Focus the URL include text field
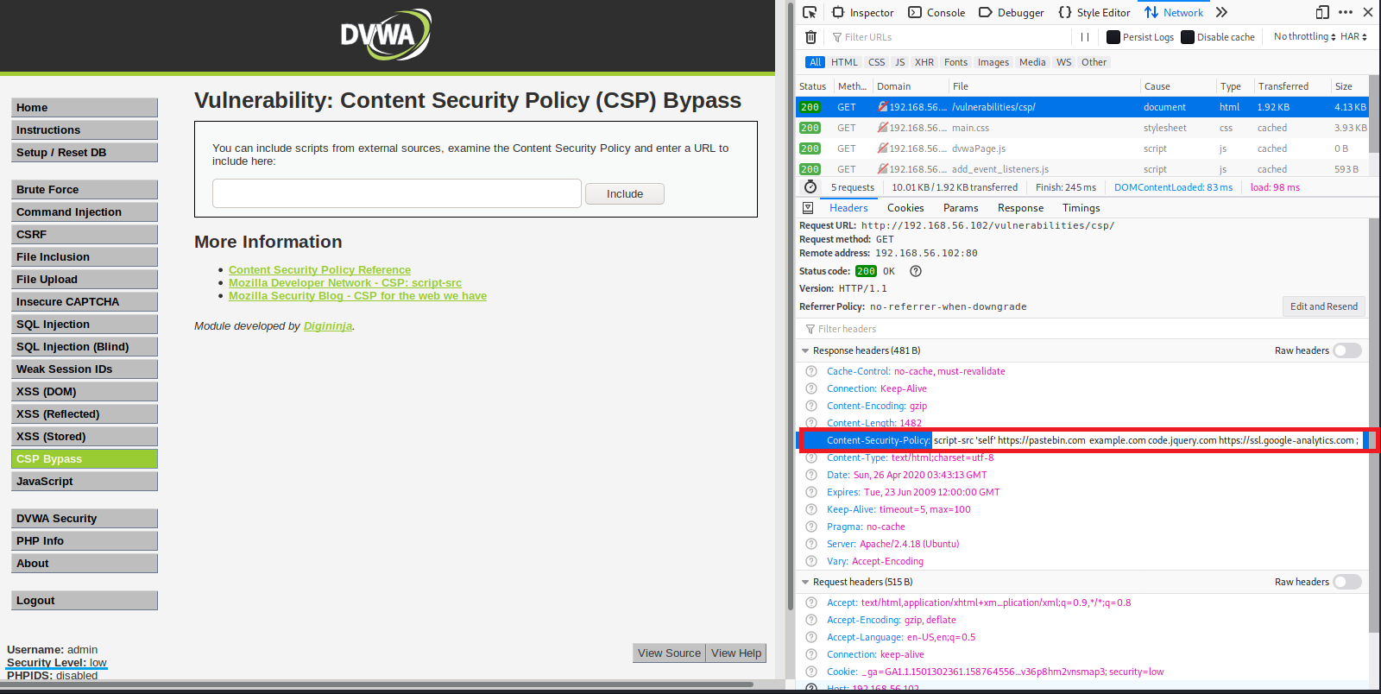 [397, 193]
